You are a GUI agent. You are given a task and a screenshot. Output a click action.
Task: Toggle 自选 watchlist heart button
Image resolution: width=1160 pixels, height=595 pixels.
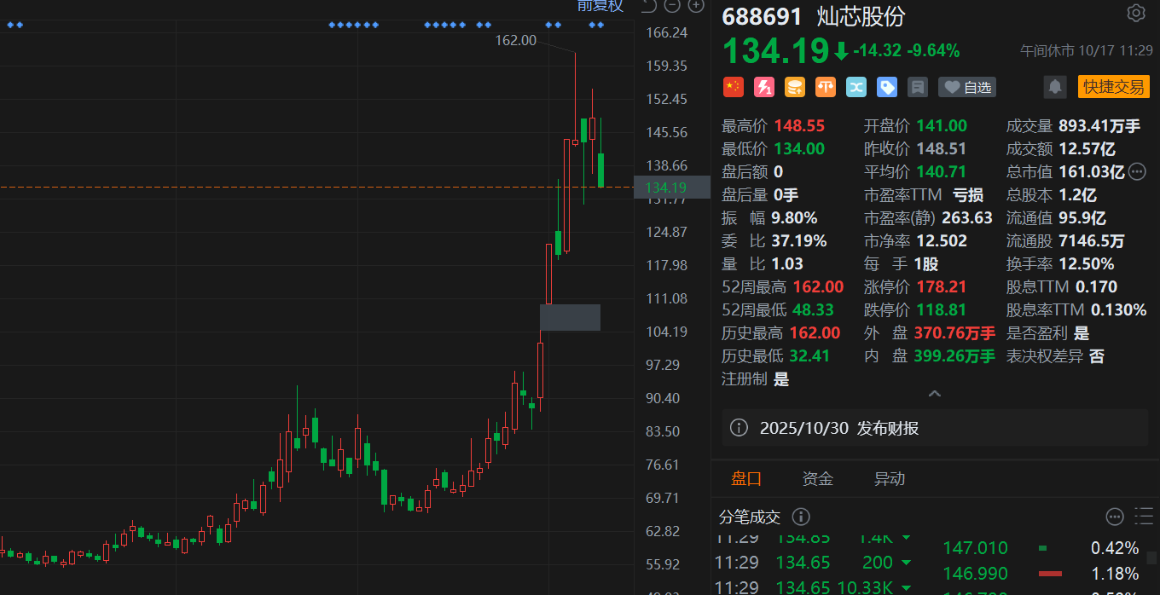point(967,87)
